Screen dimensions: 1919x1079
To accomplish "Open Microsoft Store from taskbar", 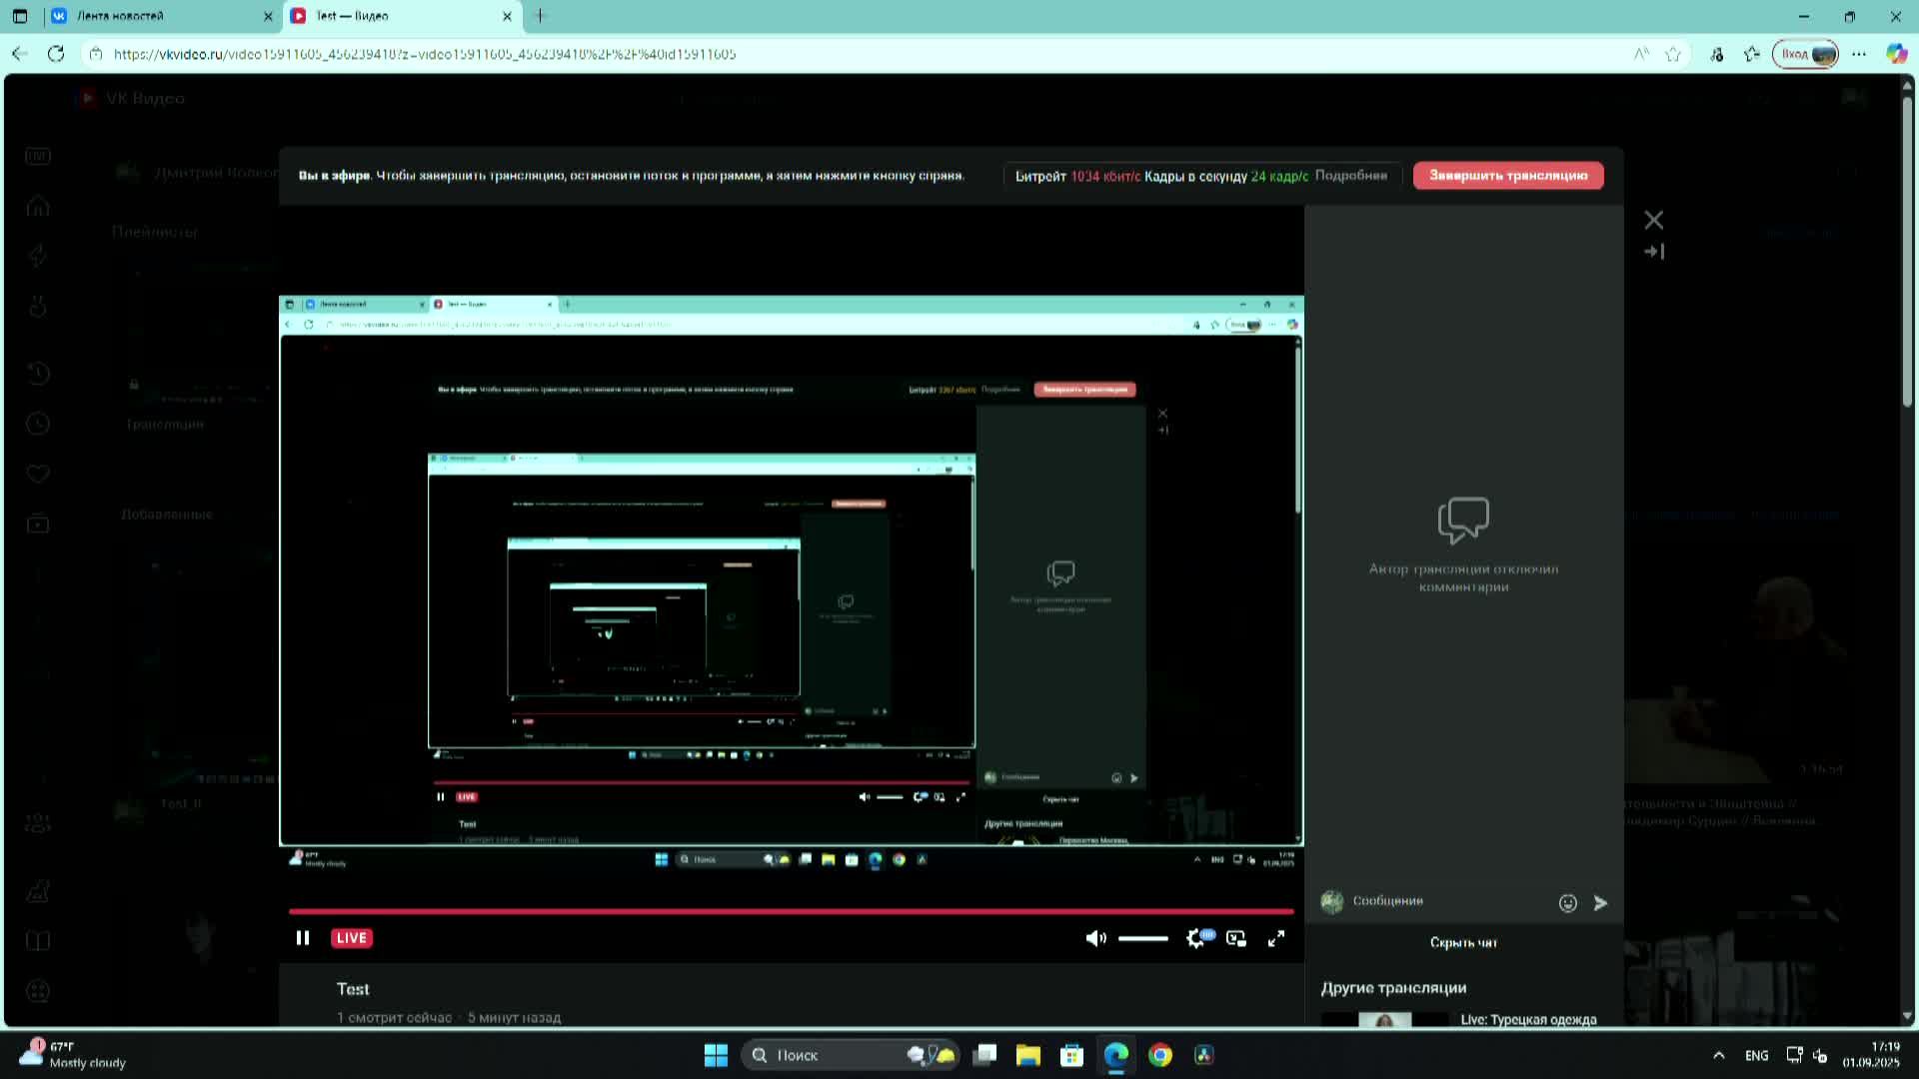I will tap(1071, 1055).
